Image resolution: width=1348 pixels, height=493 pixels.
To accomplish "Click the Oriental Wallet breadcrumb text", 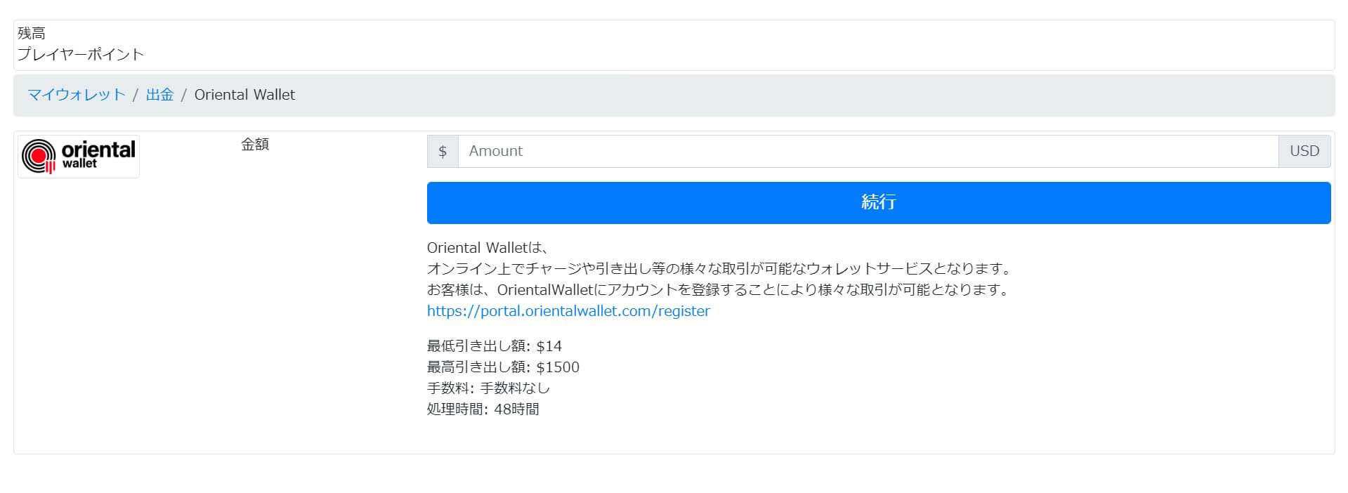I will tap(244, 95).
